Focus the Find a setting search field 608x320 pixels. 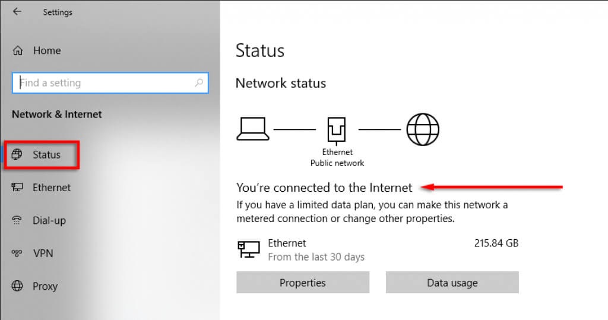tap(107, 83)
